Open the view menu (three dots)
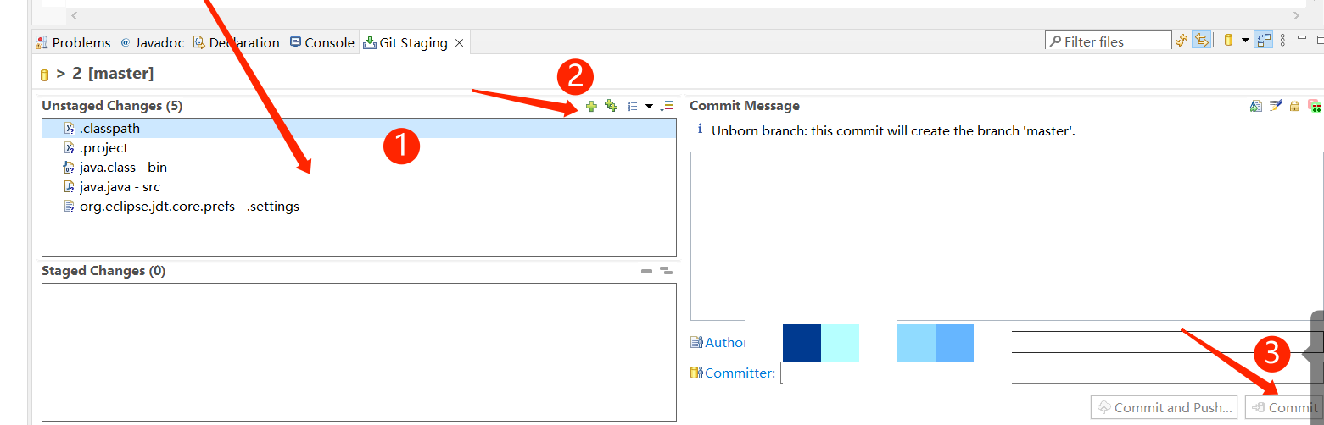 (x=1282, y=41)
